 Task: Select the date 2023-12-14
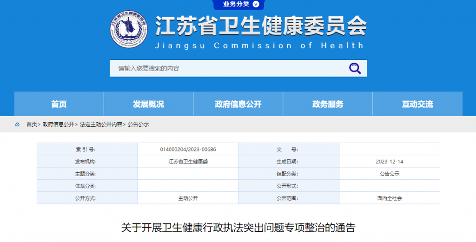tap(390, 162)
